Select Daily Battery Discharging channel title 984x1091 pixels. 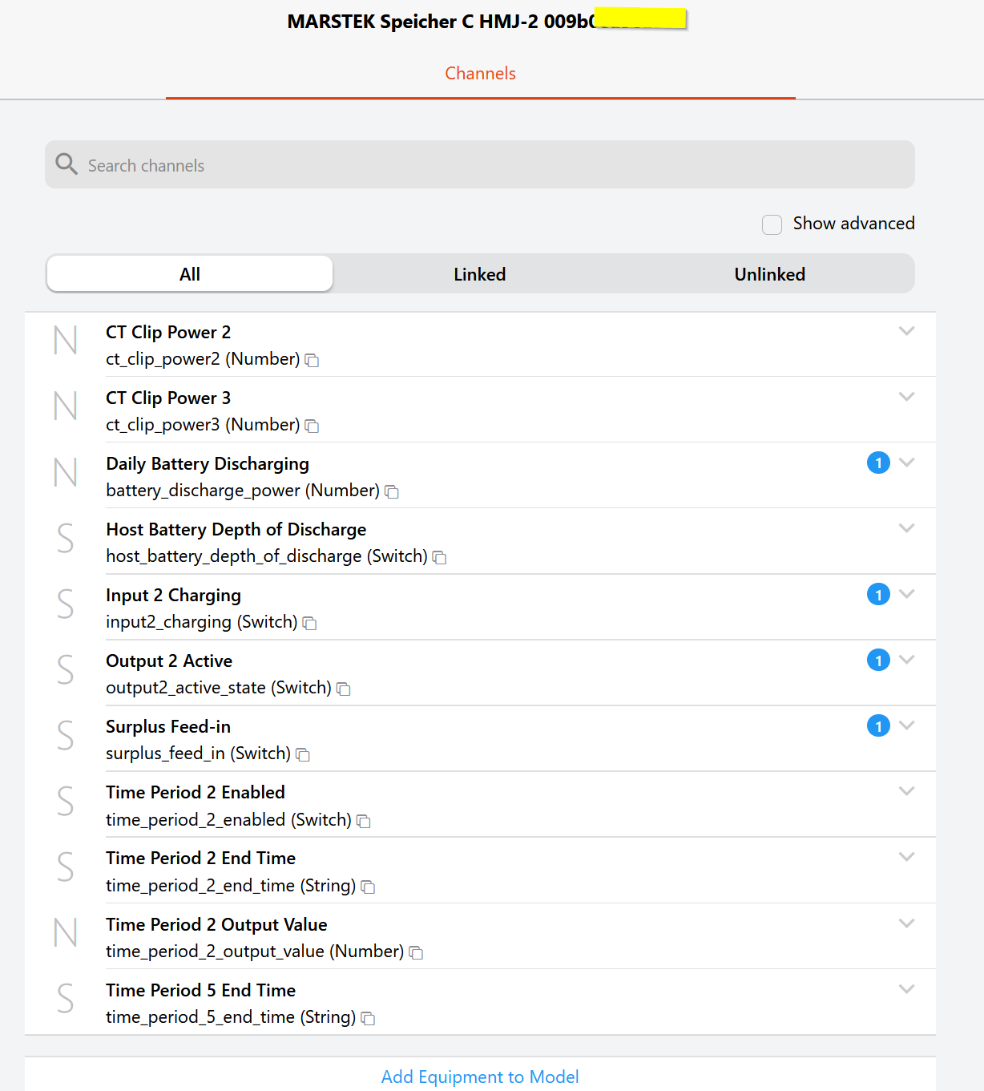208,463
